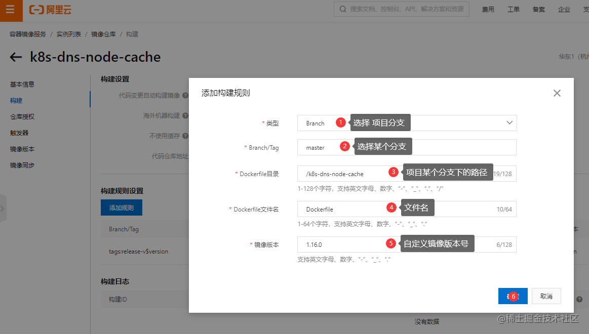The height and width of the screenshot is (334, 589).
Task: Click 实例列表 in the breadcrumb
Action: 69,34
